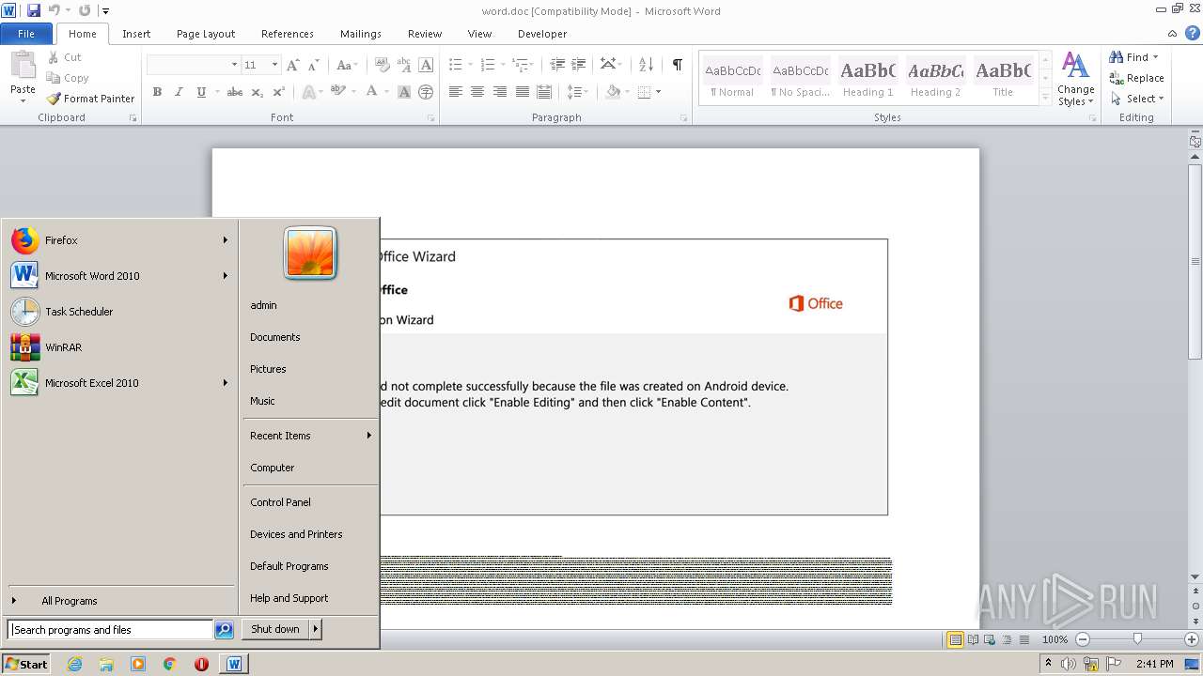Click the Increase Indent icon
The width and height of the screenshot is (1203, 676).
click(x=580, y=65)
